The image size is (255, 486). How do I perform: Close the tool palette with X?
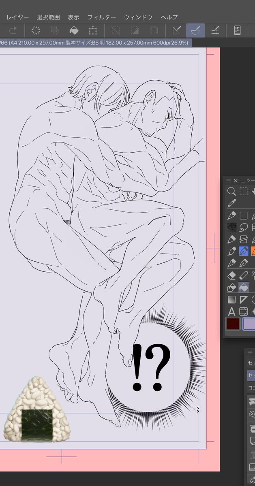pos(236,181)
